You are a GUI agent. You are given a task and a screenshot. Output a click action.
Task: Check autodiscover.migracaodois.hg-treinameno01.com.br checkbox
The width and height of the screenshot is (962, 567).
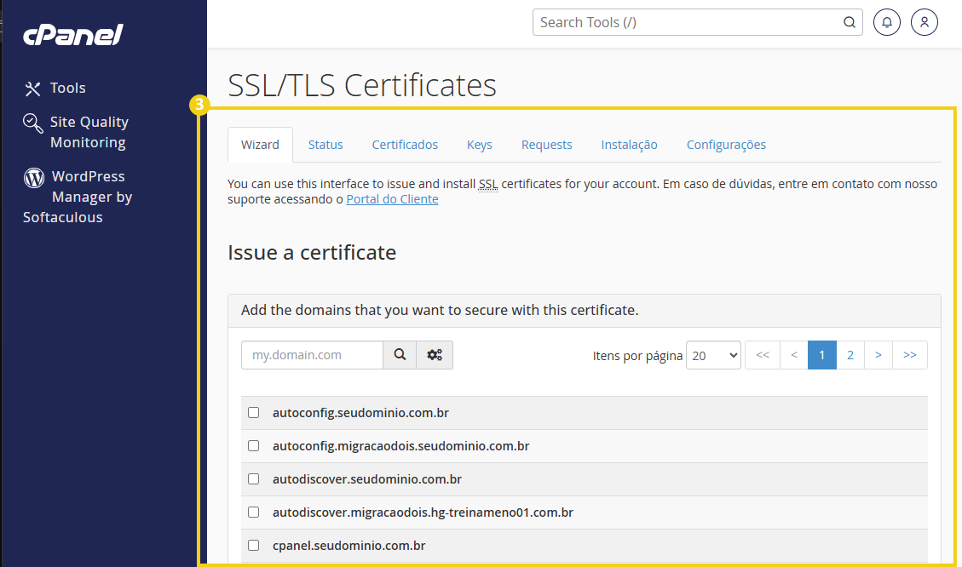(x=253, y=512)
